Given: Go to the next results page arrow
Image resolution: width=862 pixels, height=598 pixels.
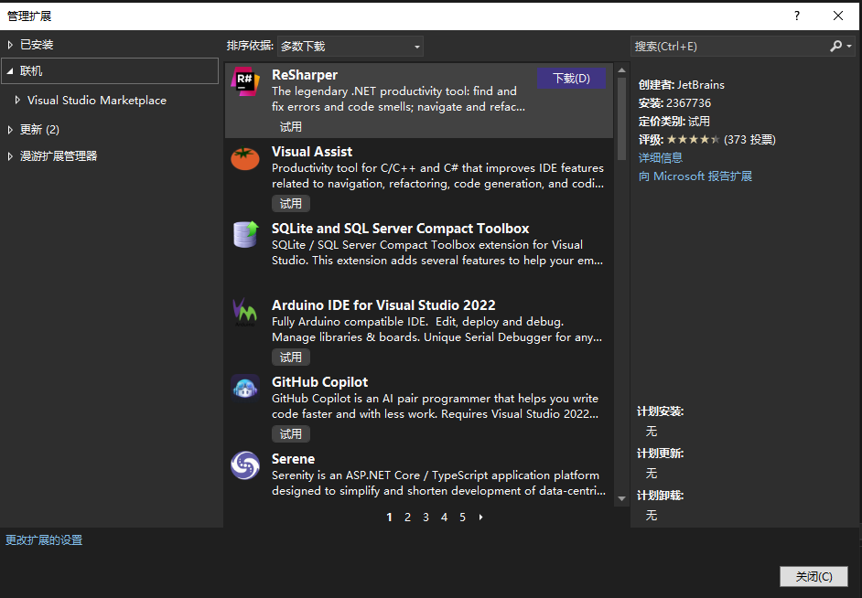Looking at the screenshot, I should click(481, 518).
